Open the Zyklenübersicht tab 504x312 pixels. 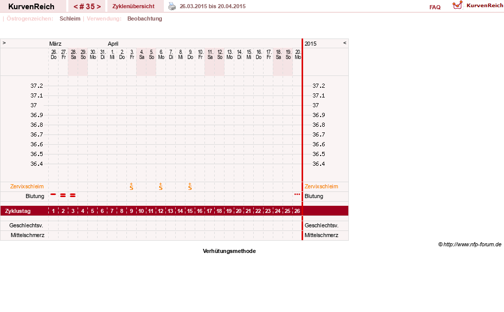pyautogui.click(x=134, y=7)
